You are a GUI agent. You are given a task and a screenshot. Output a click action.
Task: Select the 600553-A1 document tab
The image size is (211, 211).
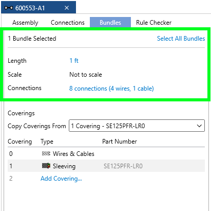pyautogui.click(x=39, y=7)
